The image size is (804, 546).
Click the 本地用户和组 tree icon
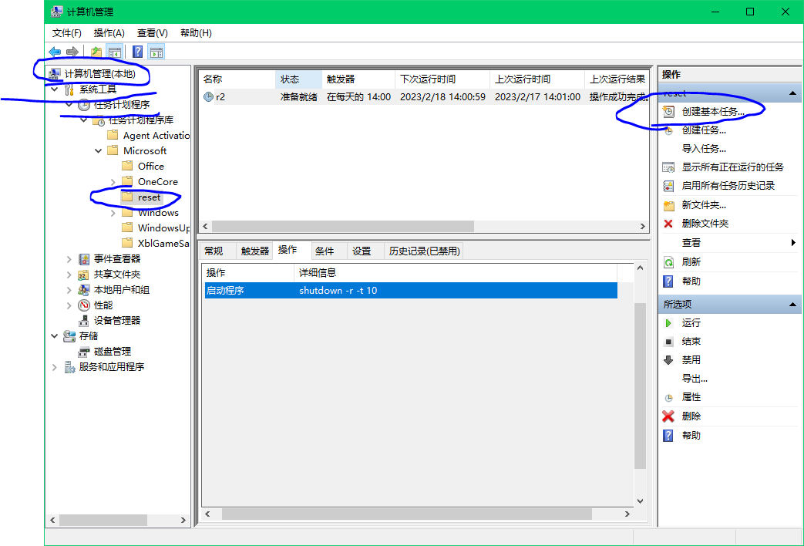click(83, 290)
